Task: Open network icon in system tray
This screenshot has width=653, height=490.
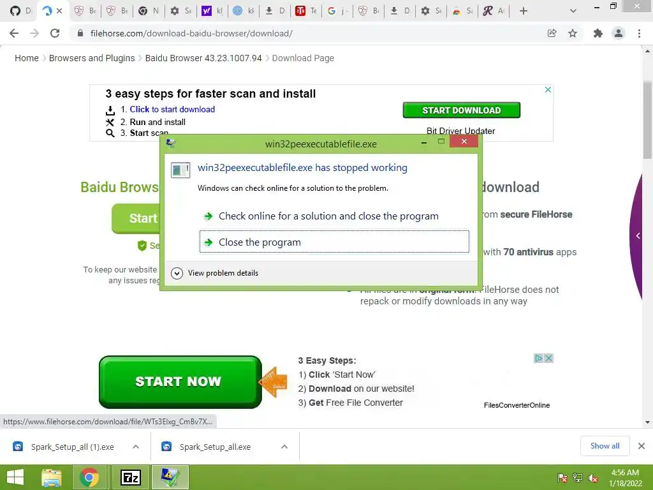Action: point(578,478)
